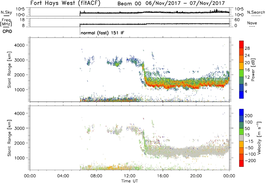This screenshot has width=265, height=183.
Task: Click the '4000' tick in power panel
Action: (19, 45)
